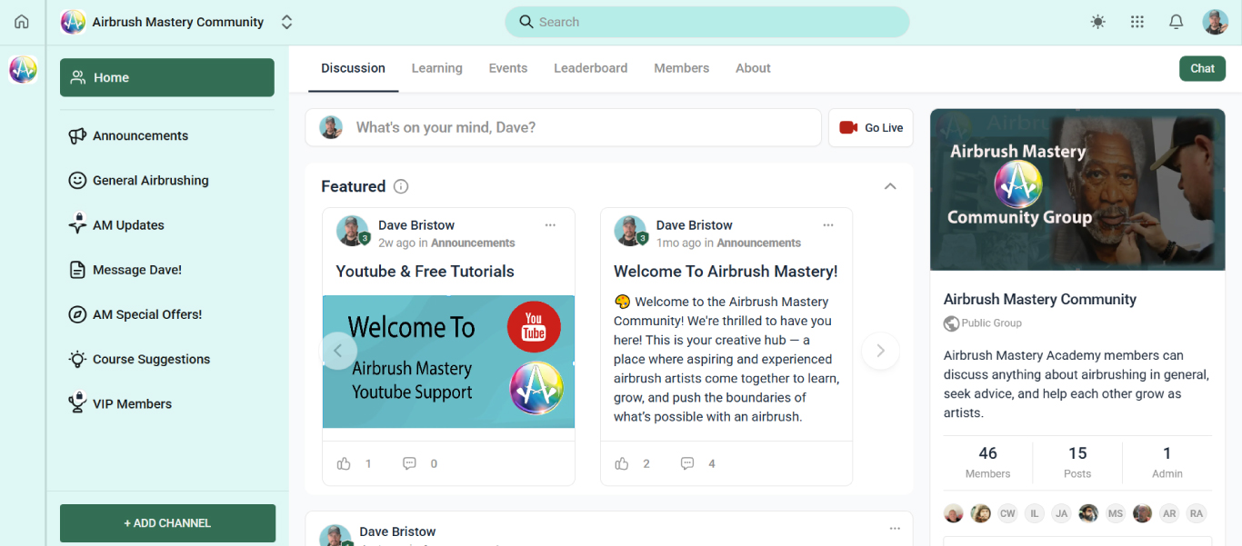Open the JA member avatar

pos(1061,513)
